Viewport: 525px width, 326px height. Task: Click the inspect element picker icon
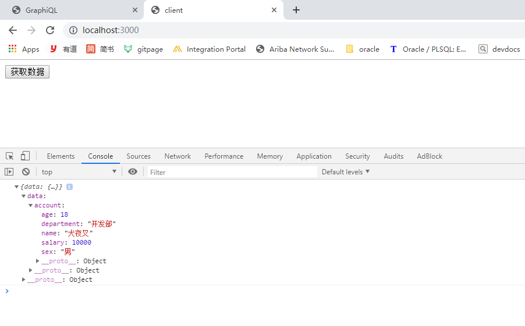[x=10, y=156]
